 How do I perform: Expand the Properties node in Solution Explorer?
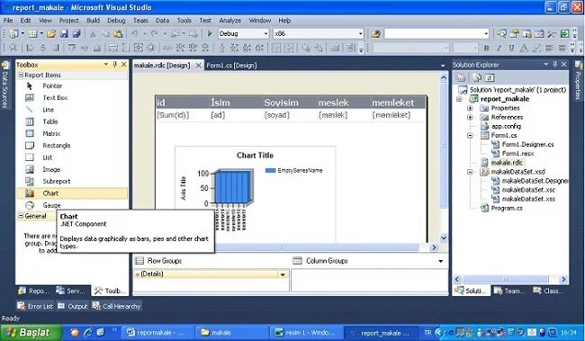(470, 108)
